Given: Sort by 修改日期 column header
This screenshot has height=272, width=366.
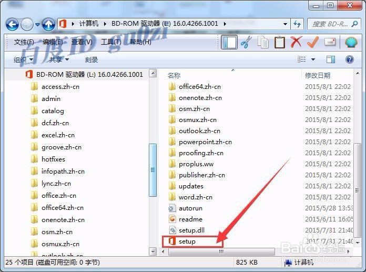Looking at the screenshot, I should (x=318, y=75).
